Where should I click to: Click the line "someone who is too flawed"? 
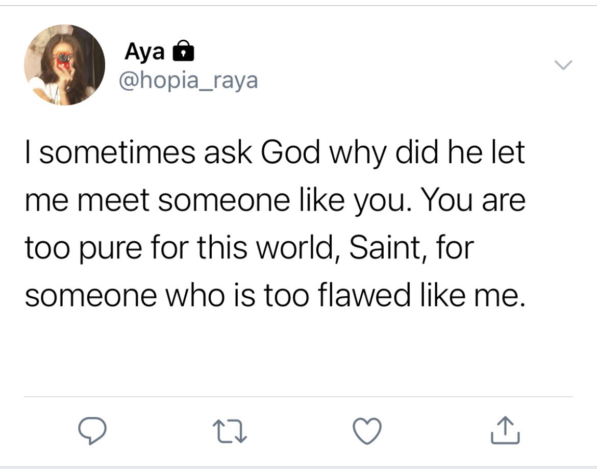tap(218, 296)
